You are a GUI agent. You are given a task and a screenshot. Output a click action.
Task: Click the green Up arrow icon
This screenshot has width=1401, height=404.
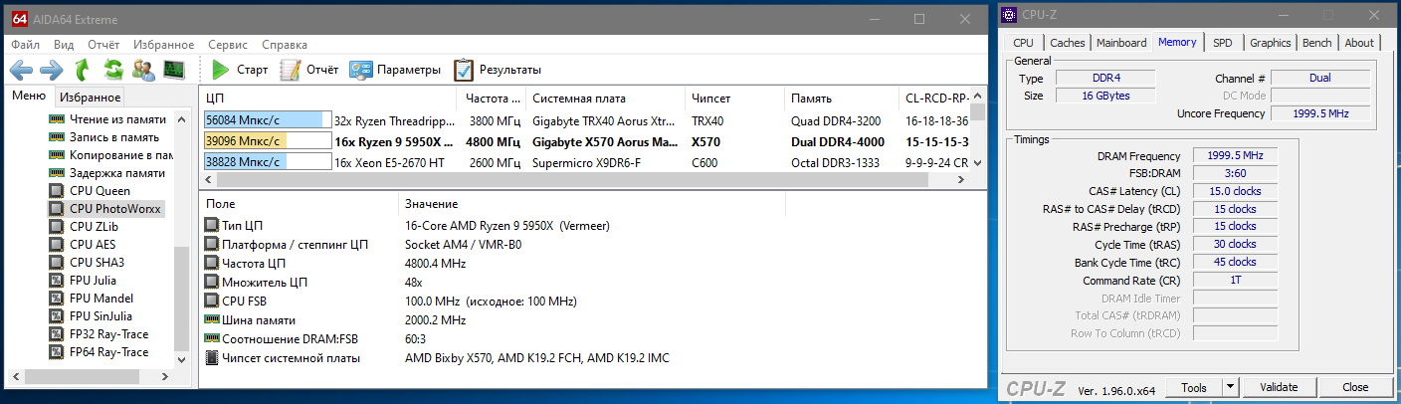pos(82,70)
